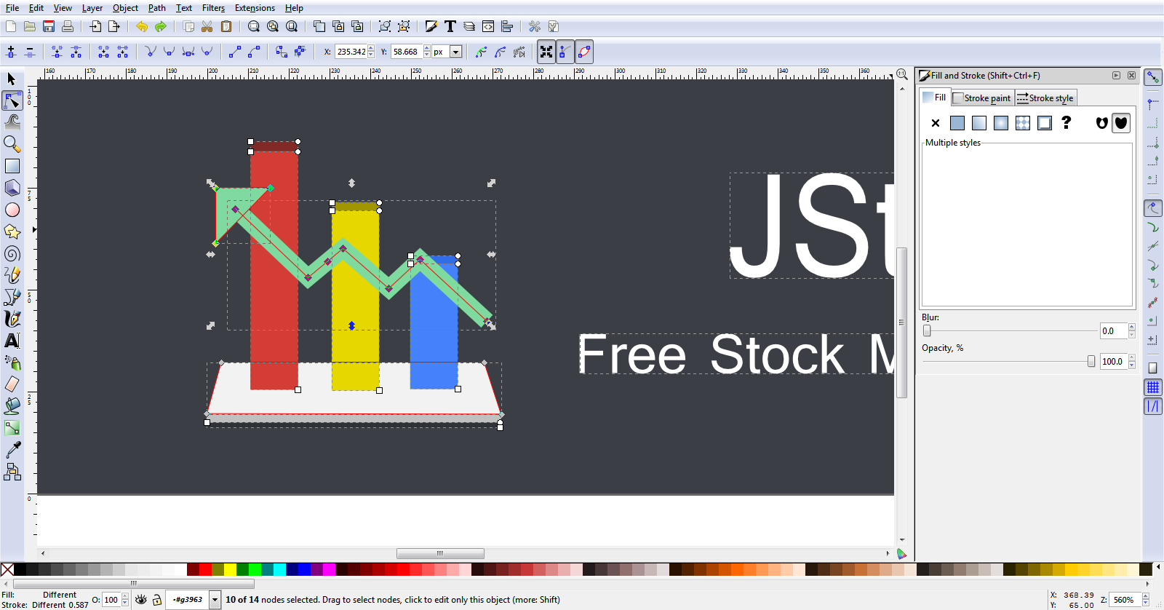Pick the yellow palette swatch
Screen dimensions: 1164x610
230,569
